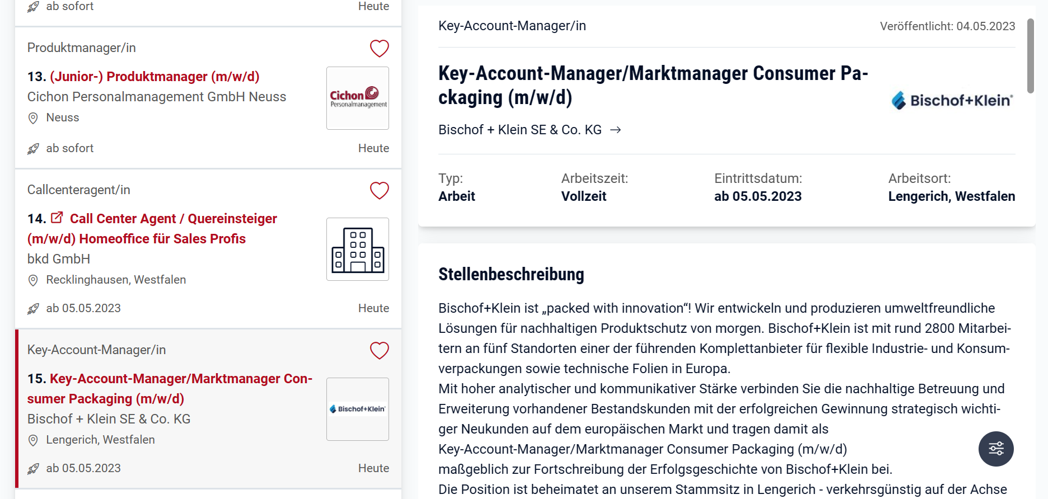
Task: Open the filter settings round button
Action: (x=996, y=449)
